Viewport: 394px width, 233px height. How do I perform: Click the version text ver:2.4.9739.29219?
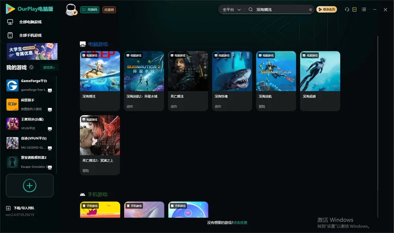pyautogui.click(x=20, y=215)
